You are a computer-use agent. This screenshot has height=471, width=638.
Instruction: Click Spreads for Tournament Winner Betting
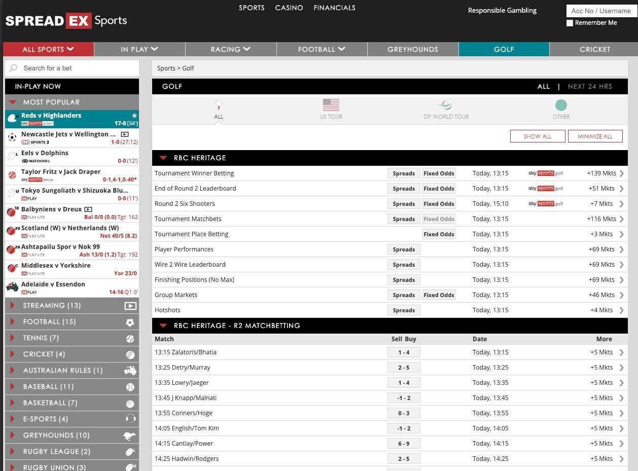pos(404,173)
